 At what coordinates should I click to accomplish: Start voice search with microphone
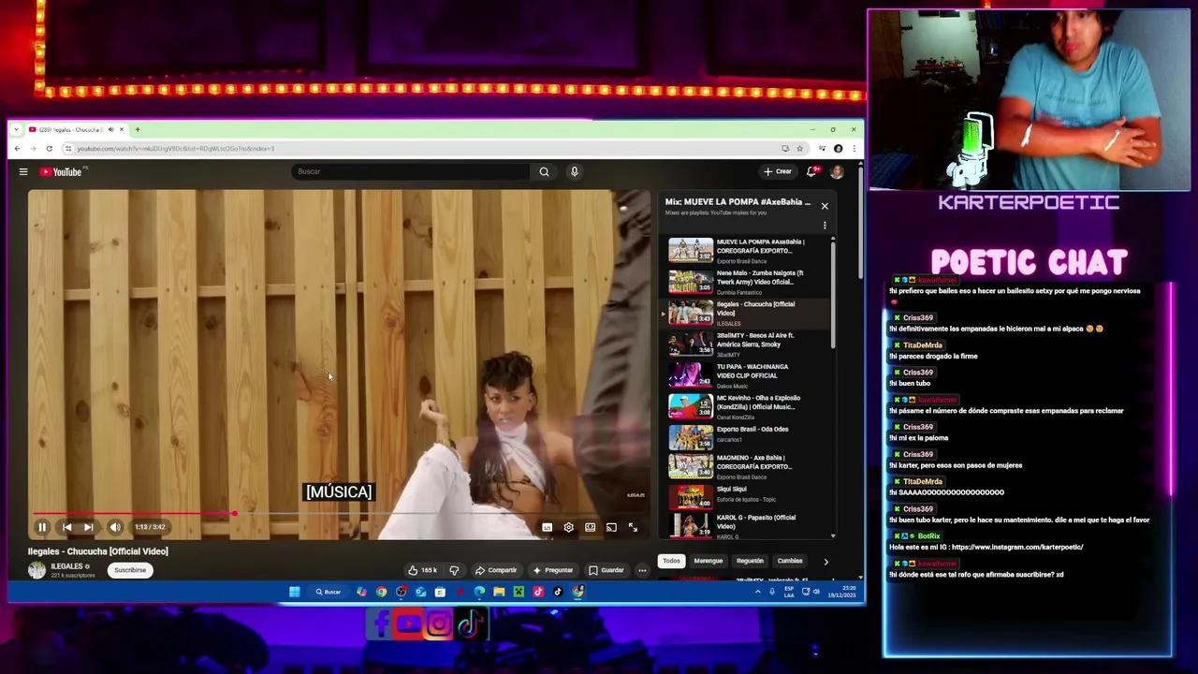click(x=574, y=171)
